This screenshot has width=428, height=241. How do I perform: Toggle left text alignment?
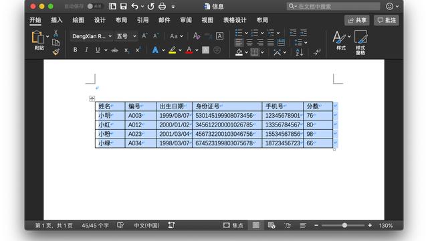239,42
